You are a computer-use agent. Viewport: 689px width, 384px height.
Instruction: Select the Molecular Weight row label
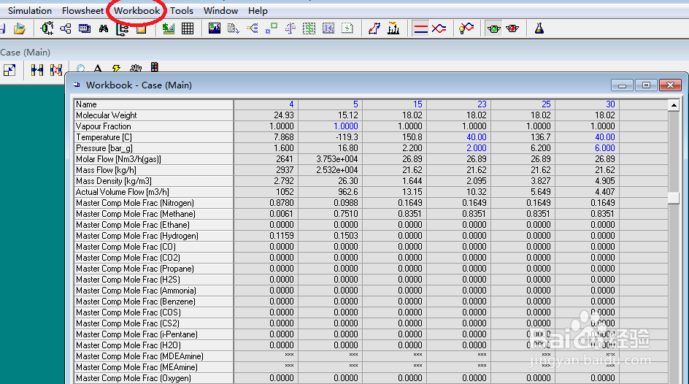[153, 115]
